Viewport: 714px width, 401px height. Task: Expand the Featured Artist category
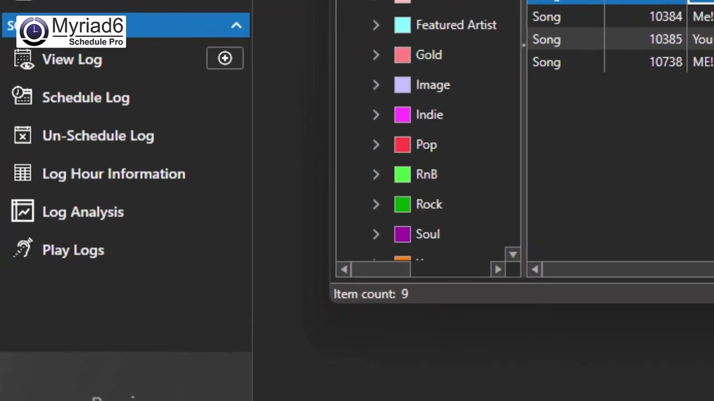pos(376,25)
